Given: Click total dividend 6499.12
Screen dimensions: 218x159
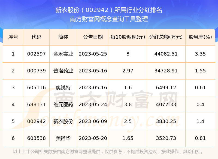Looking at the screenshot, I should tap(166, 88).
